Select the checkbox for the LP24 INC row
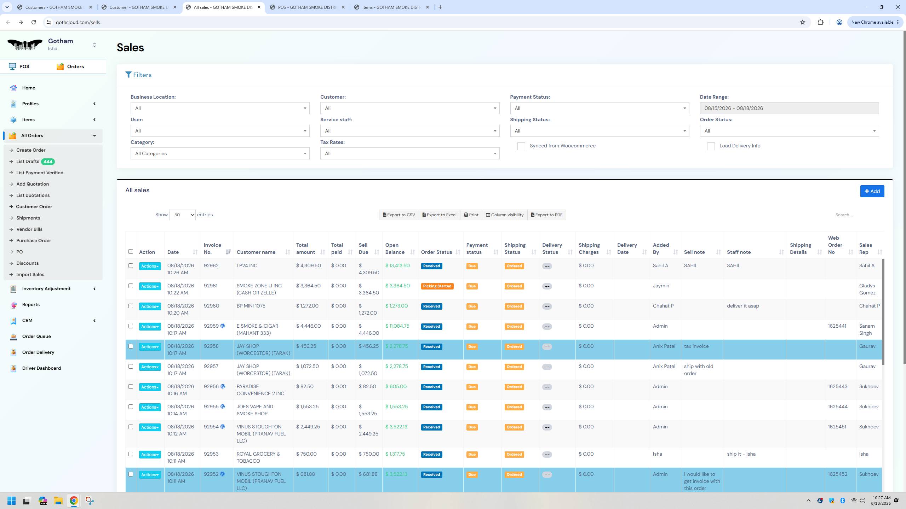The height and width of the screenshot is (509, 906). point(131,266)
